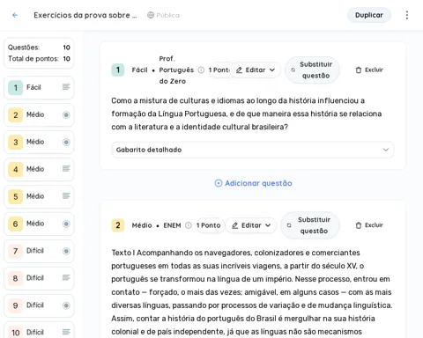This screenshot has width=423, height=338.
Task: Select question 6 Médio in sidebar
Action: click(x=39, y=224)
